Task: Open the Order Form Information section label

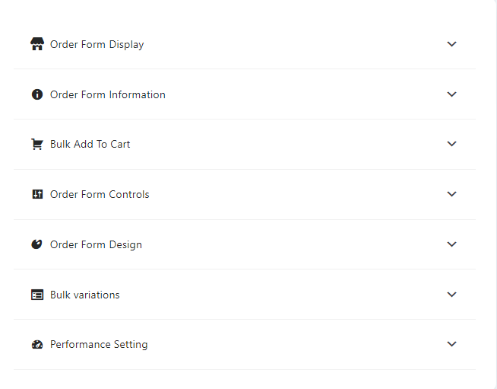Action: (108, 94)
